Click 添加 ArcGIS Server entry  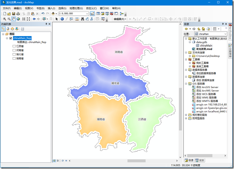tap(207, 87)
